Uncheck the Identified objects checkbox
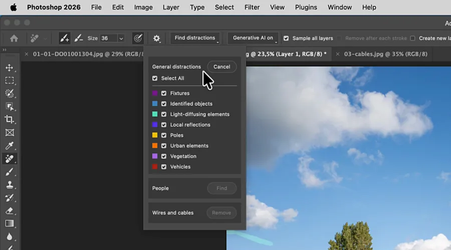Image resolution: width=451 pixels, height=250 pixels. pyautogui.click(x=164, y=104)
